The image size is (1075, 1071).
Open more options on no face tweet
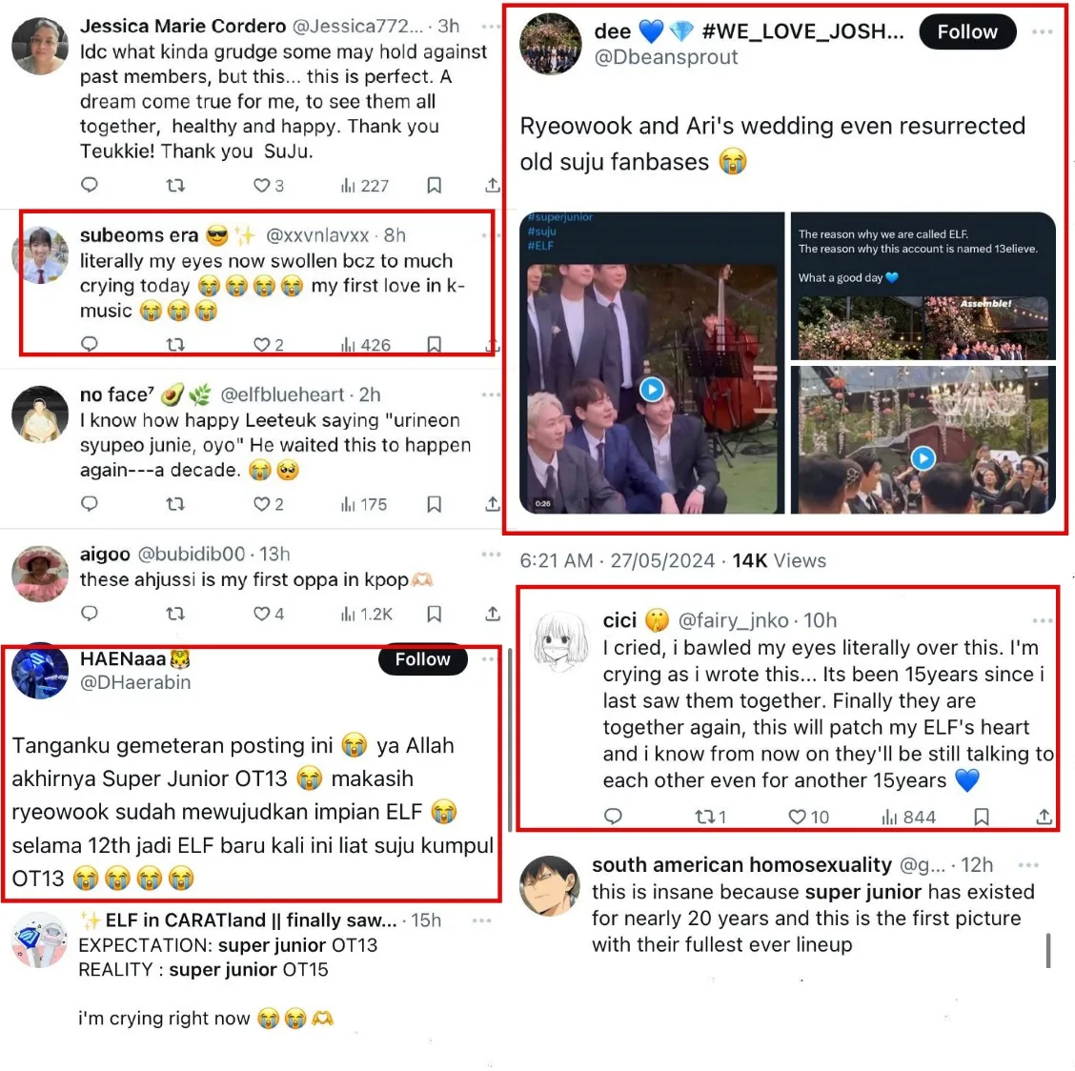(491, 394)
